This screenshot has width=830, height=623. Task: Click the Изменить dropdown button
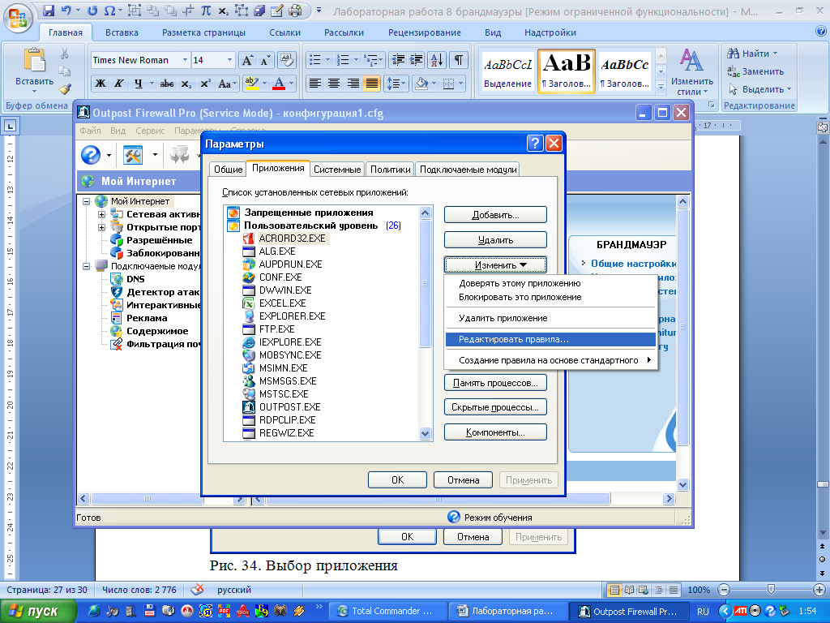[495, 265]
